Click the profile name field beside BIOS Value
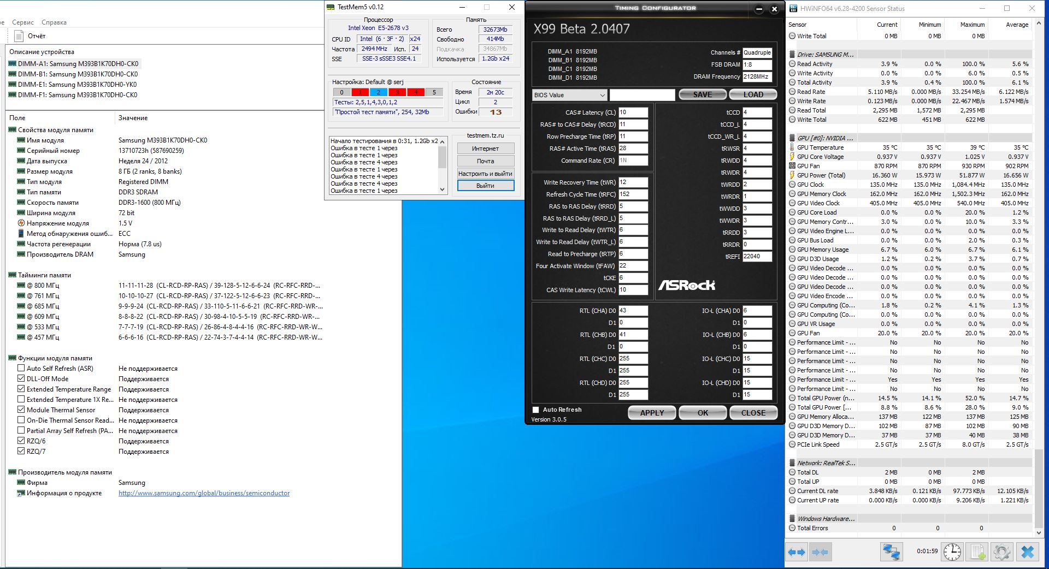Viewport: 1049px width, 569px height. (643, 95)
